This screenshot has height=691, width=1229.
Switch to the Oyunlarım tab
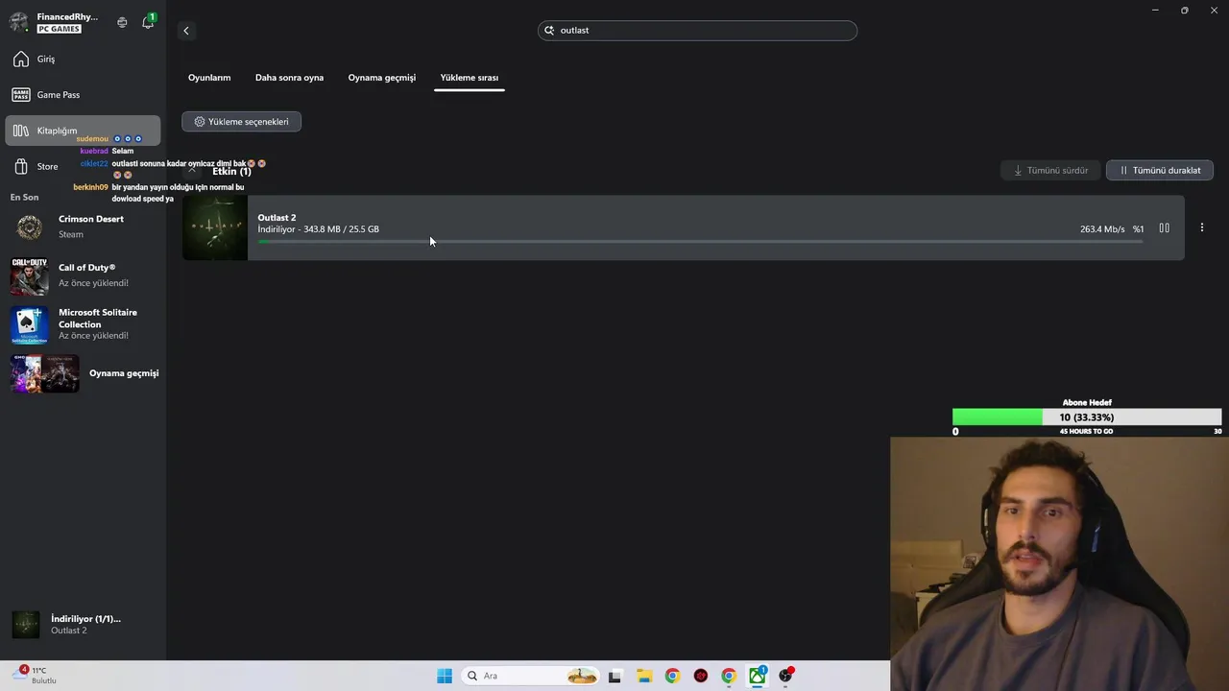tap(209, 78)
